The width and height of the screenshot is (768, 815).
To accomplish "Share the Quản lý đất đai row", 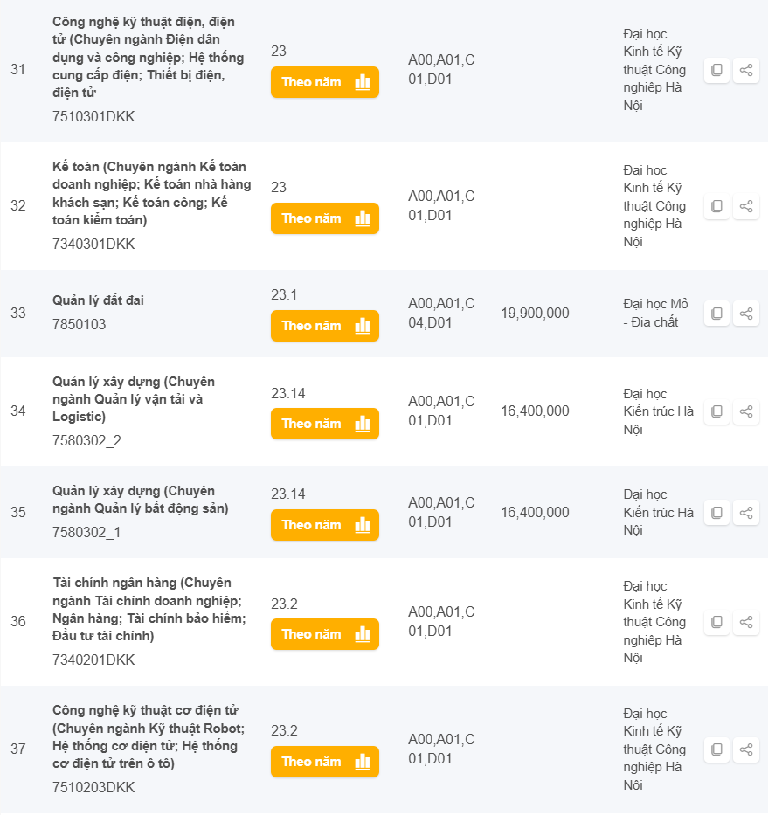I will [746, 314].
